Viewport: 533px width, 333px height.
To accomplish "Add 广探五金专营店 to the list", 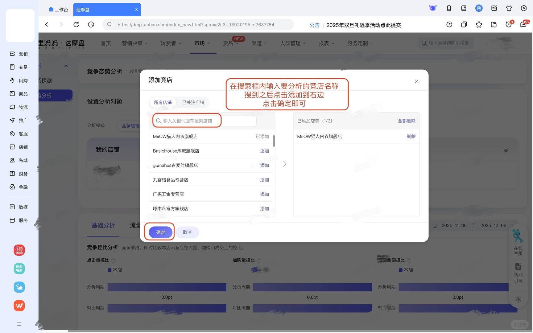I will pos(264,194).
